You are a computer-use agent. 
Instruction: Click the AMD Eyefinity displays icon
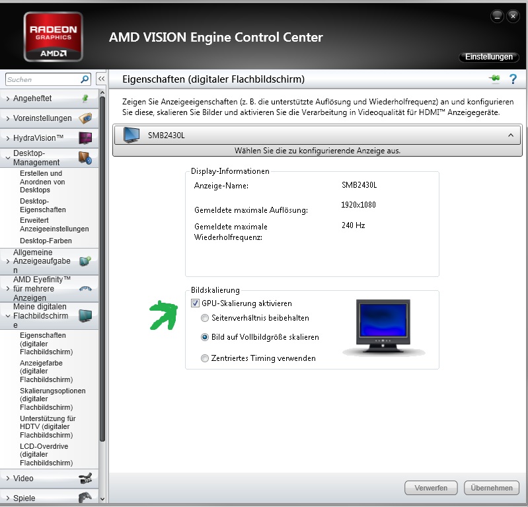point(85,289)
